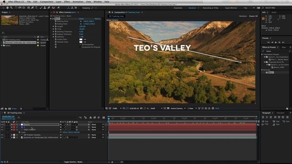Open the Effect menu
292x164 pixels.
pyautogui.click(x=67, y=2)
